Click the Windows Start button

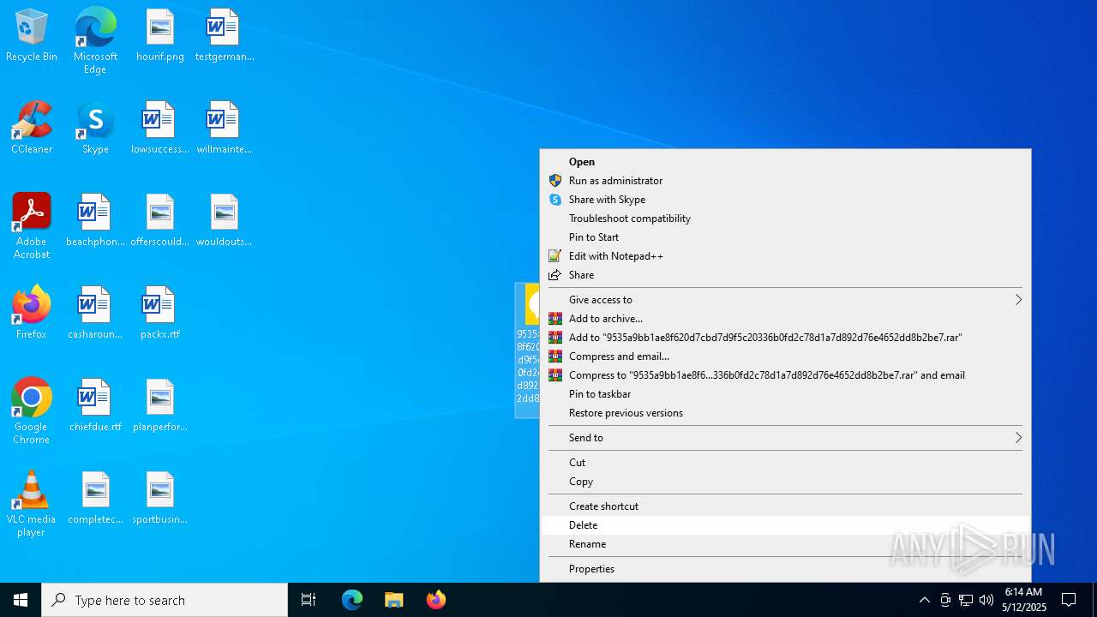pyautogui.click(x=21, y=600)
